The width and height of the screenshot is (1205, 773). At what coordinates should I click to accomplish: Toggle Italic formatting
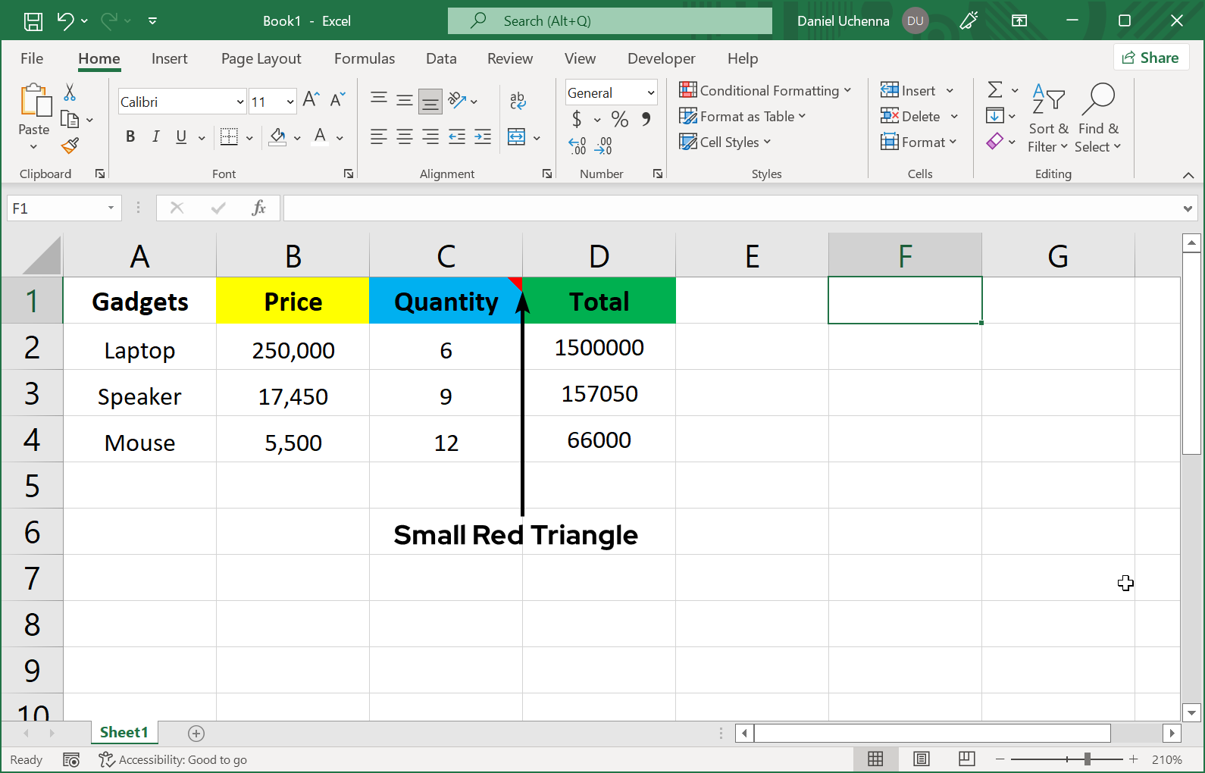tap(155, 136)
